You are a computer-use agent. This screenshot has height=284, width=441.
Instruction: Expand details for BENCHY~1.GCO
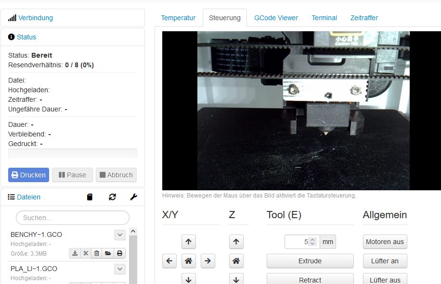(120, 235)
